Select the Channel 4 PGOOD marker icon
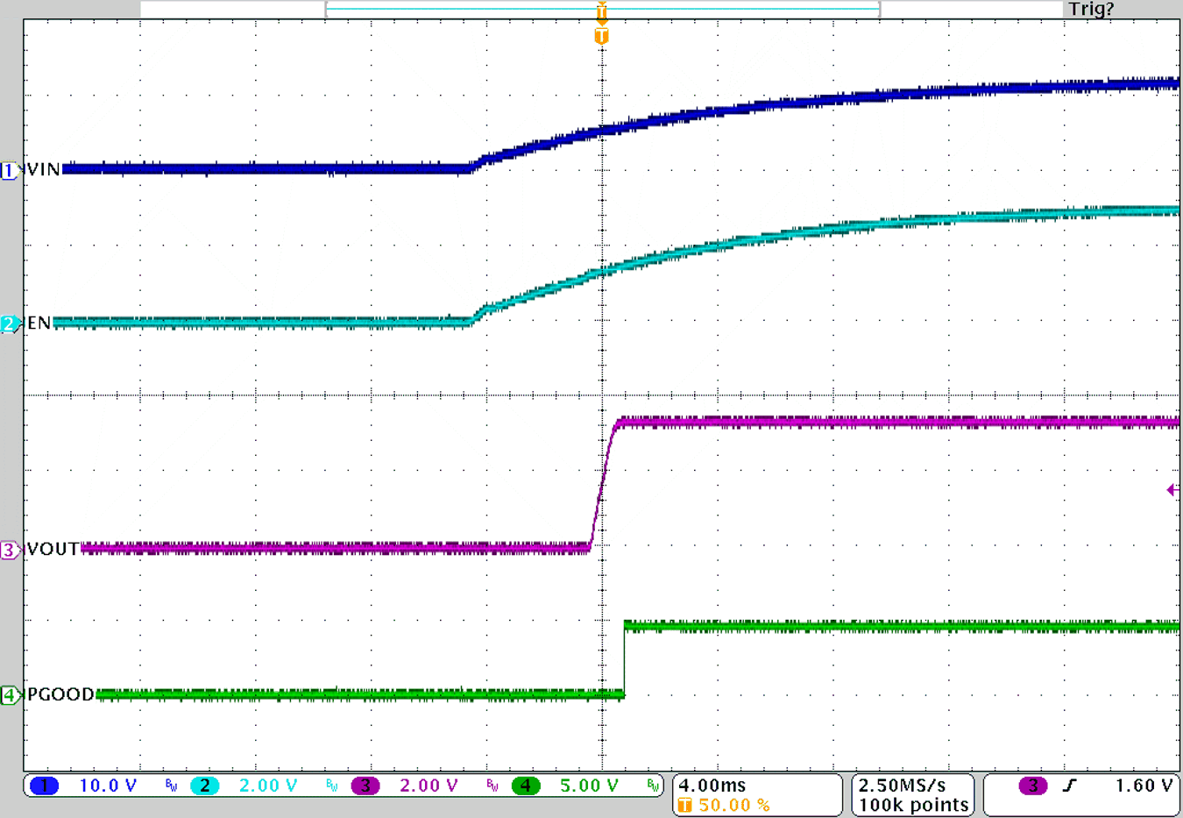Screen dimensions: 1183x818 point(9,694)
